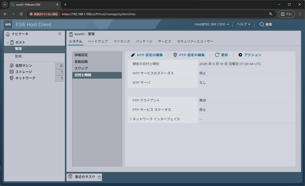Click the pencil icon for NTP edit
The image size is (305, 186).
click(133, 55)
